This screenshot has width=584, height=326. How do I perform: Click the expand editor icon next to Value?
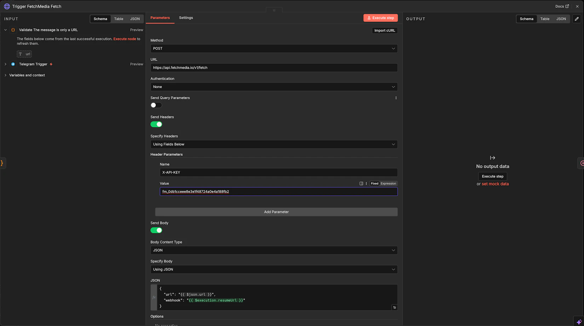coord(361,183)
